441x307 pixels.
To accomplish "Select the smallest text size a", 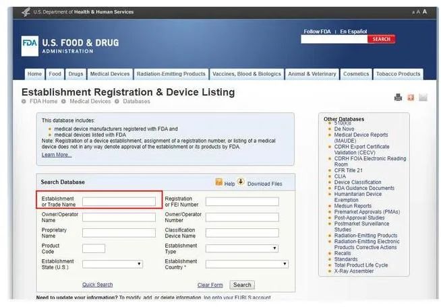I will tap(413, 12).
